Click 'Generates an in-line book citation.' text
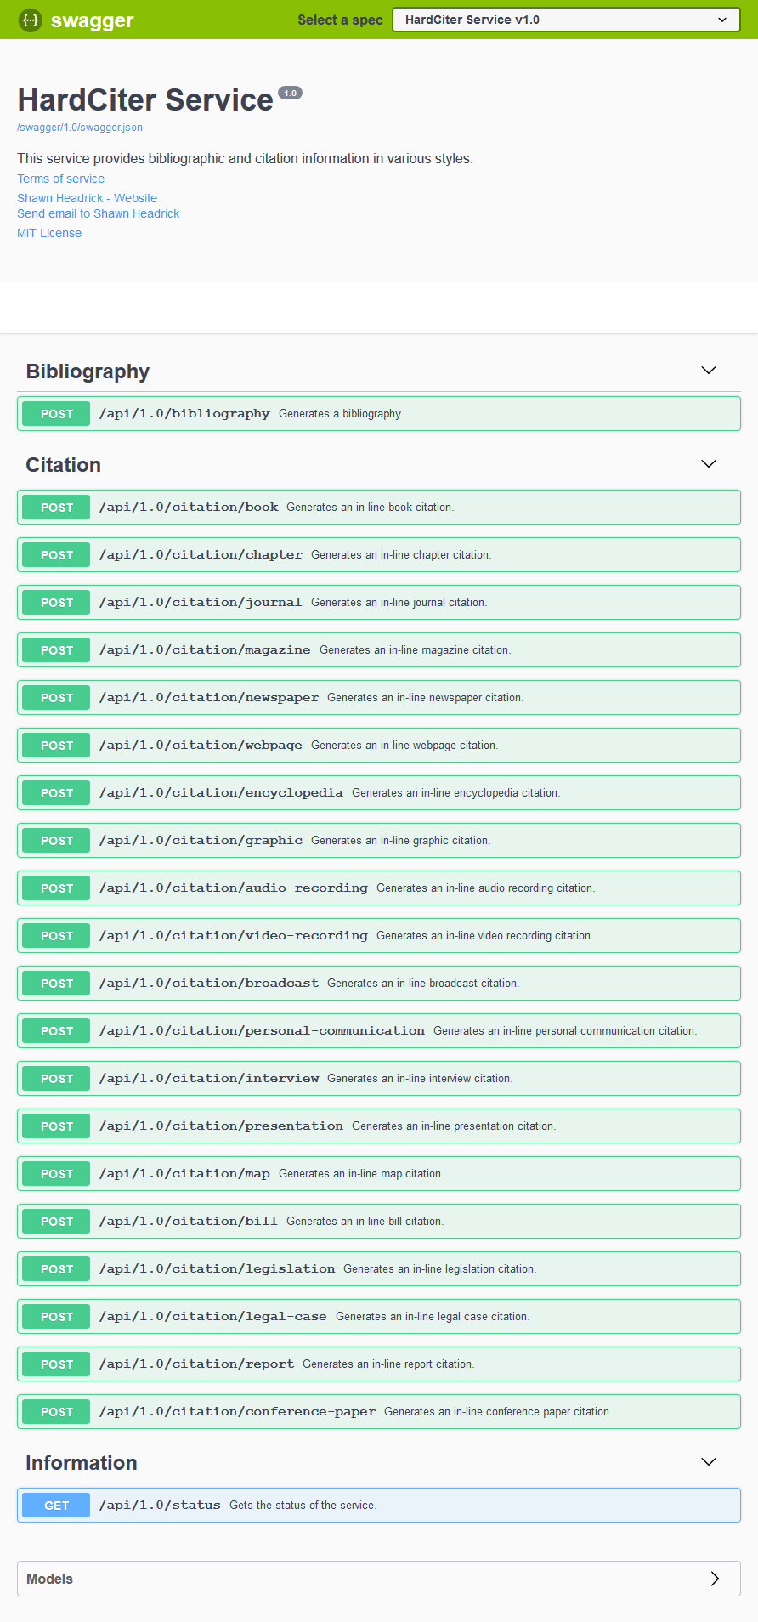This screenshot has width=758, height=1622. point(371,508)
